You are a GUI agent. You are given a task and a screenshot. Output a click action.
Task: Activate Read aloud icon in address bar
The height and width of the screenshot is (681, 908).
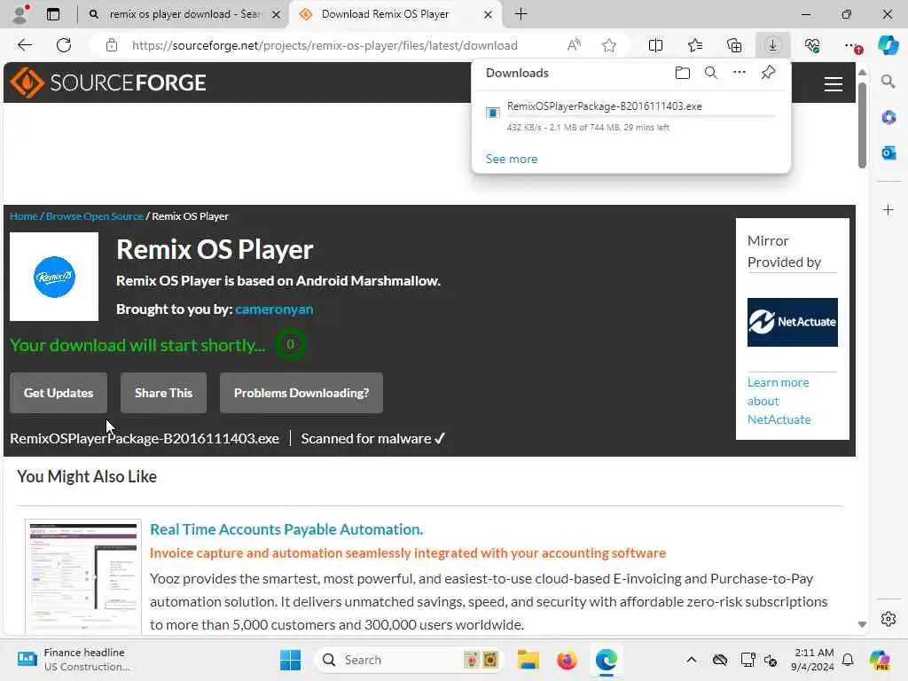pyautogui.click(x=574, y=45)
